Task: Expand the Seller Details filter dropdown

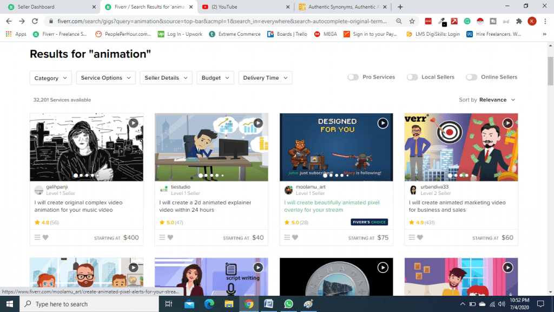Action: click(x=166, y=78)
